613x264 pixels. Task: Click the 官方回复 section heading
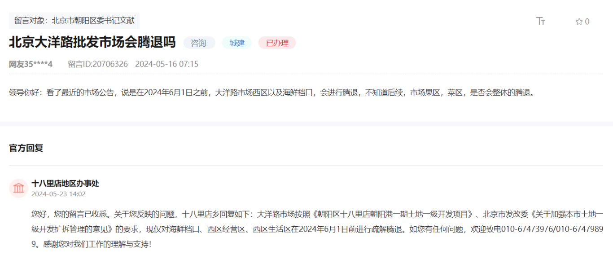26,148
